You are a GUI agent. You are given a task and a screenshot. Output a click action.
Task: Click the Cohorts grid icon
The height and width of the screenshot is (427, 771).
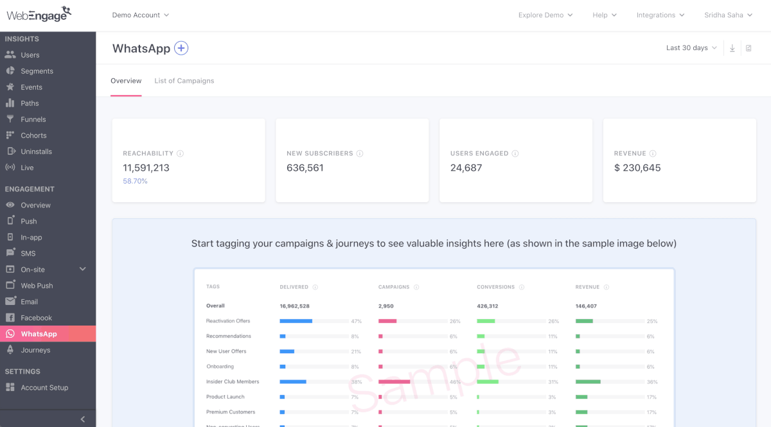(10, 135)
